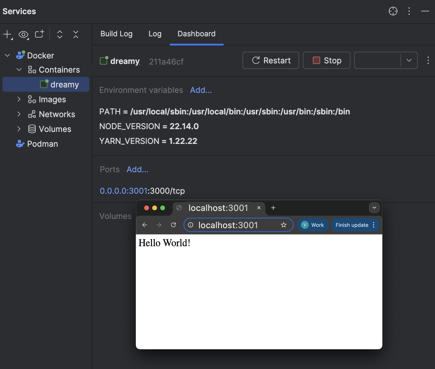Click the Finish update button

352,225
